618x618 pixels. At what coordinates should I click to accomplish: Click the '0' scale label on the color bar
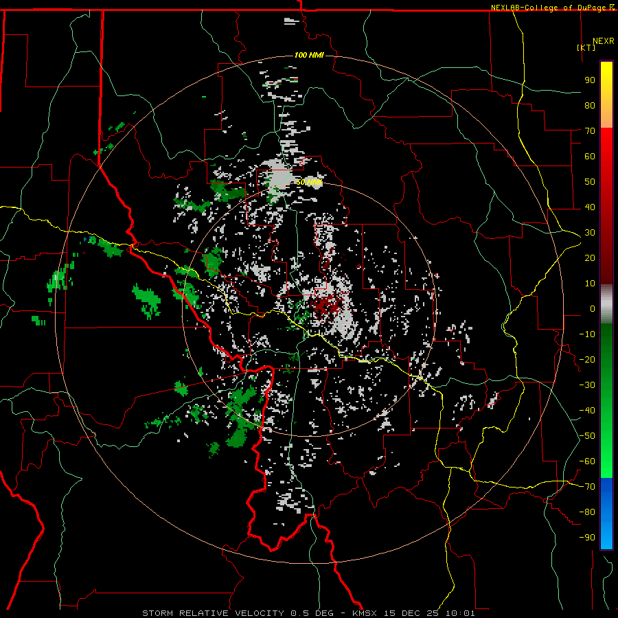pos(593,308)
